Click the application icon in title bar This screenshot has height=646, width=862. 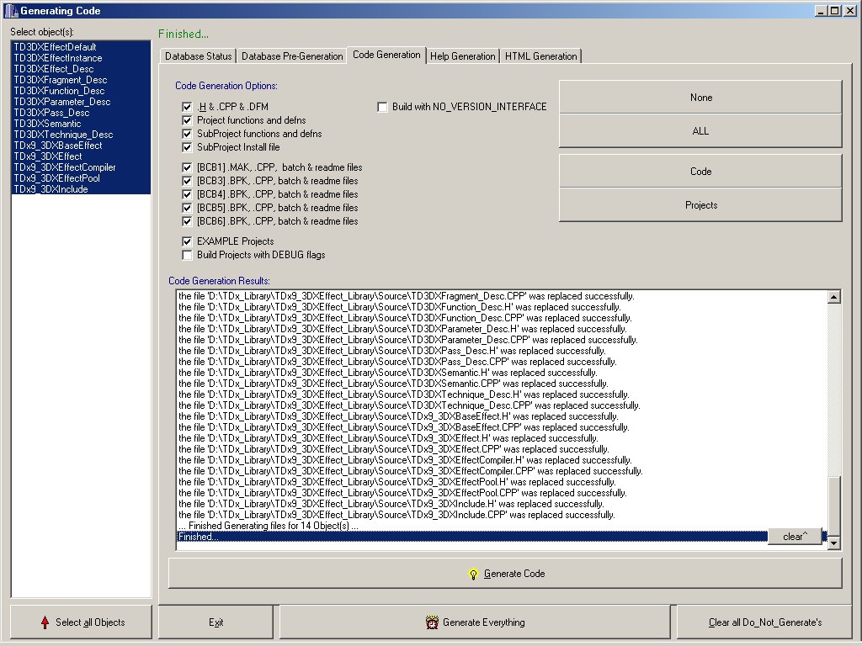[9, 10]
